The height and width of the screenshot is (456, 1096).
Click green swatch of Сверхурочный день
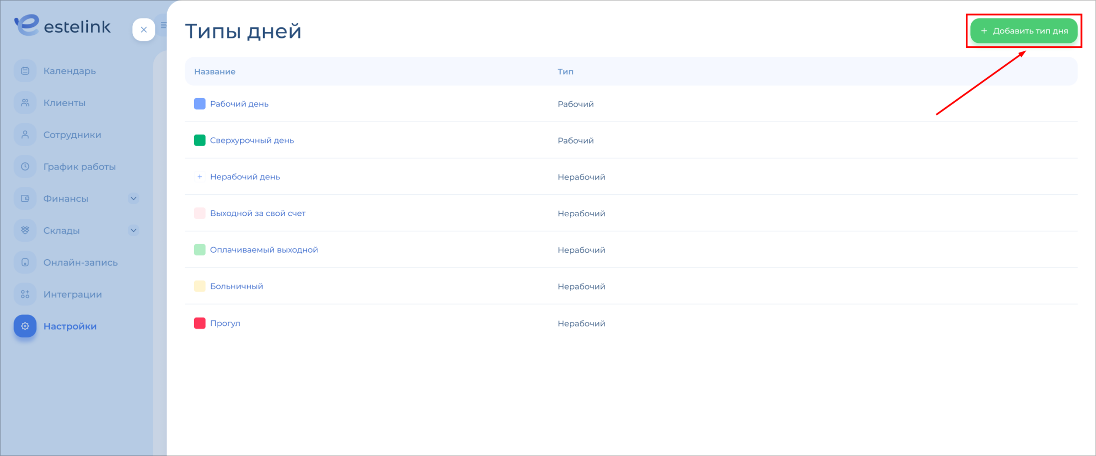point(200,140)
